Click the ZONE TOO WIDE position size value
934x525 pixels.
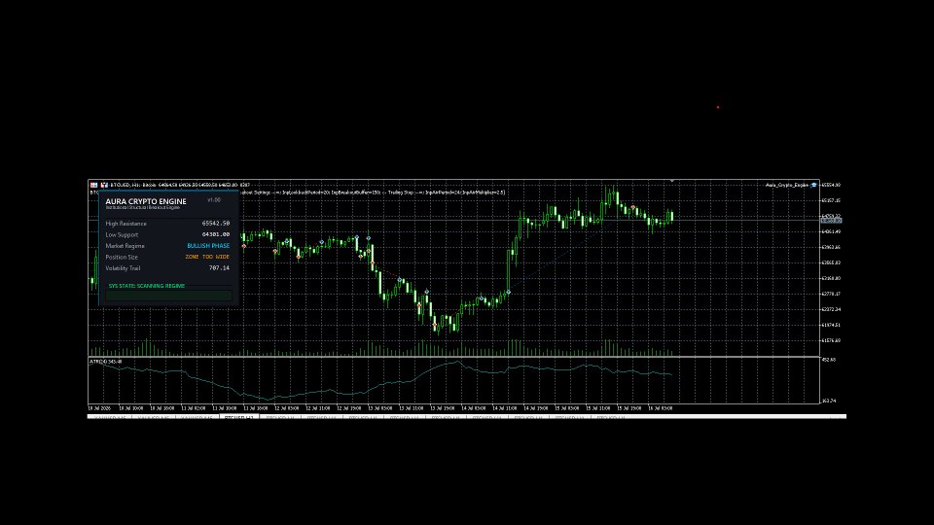click(207, 257)
